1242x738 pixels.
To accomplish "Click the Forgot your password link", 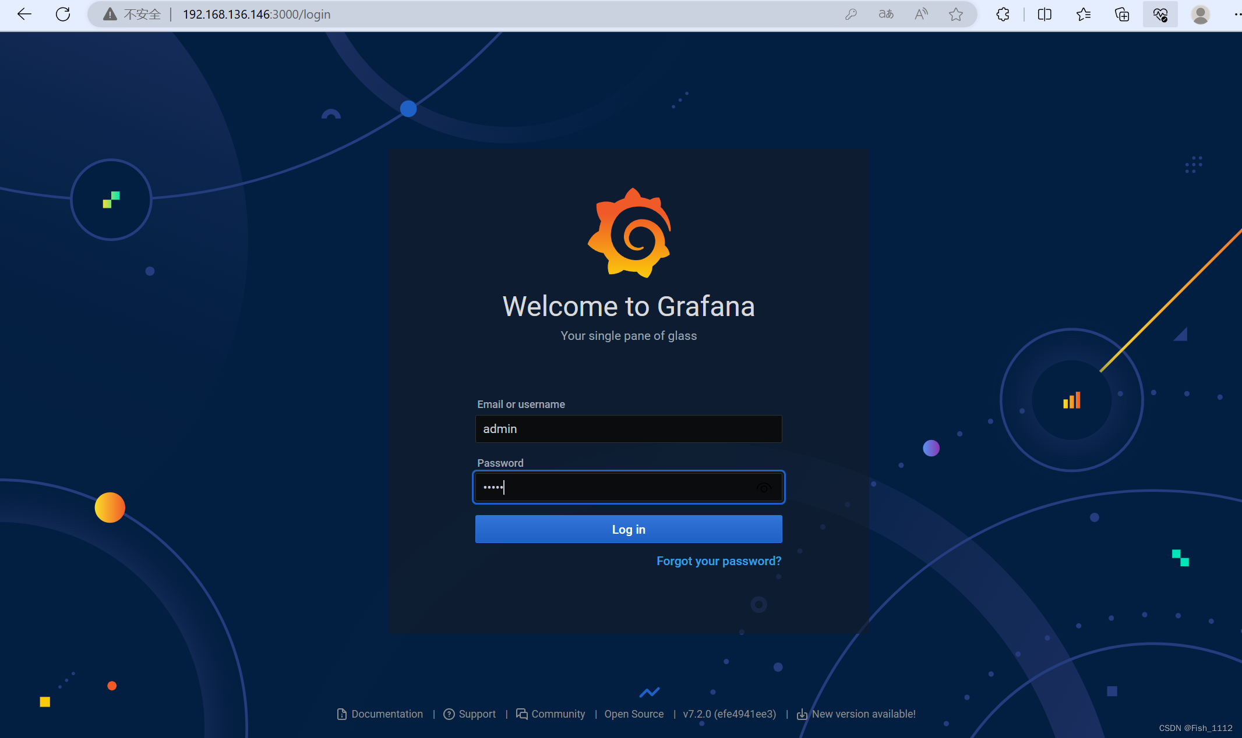I will (x=718, y=560).
